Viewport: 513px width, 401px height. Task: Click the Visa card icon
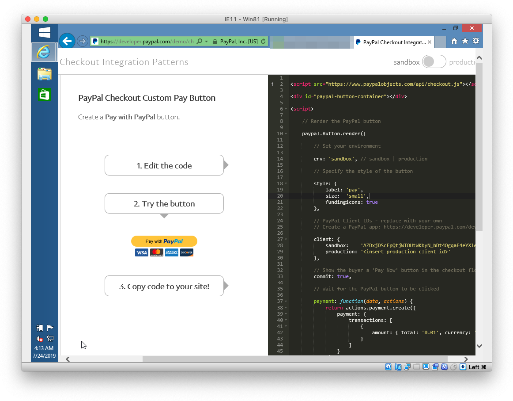pyautogui.click(x=142, y=252)
